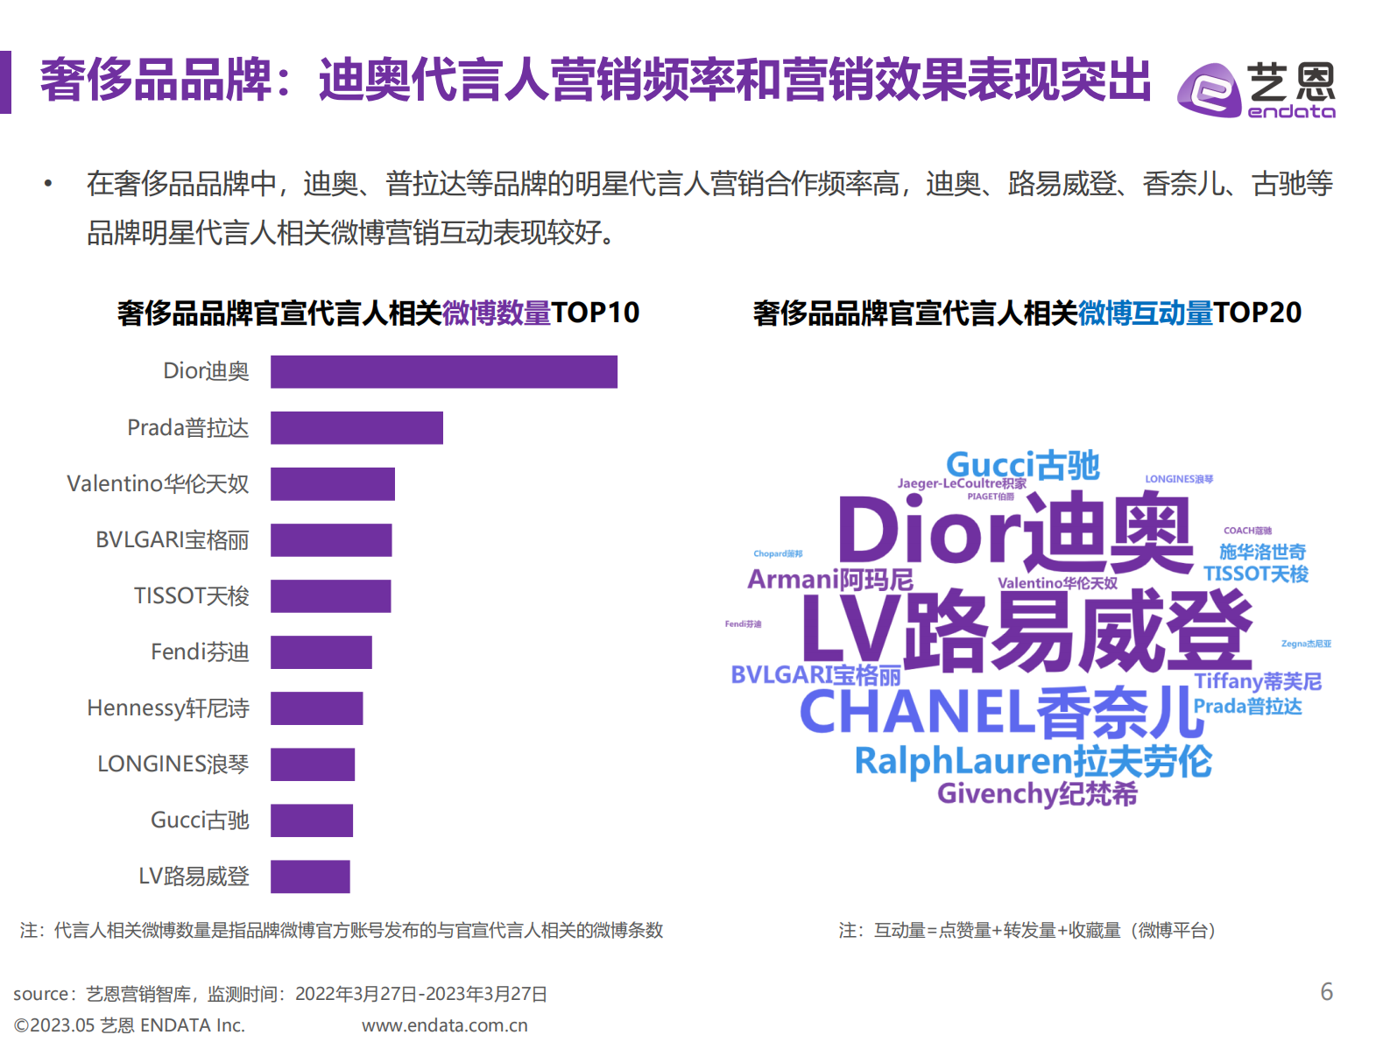Select the Fendi芬迪 axis label
The height and width of the screenshot is (1042, 1390).
[x=200, y=651]
